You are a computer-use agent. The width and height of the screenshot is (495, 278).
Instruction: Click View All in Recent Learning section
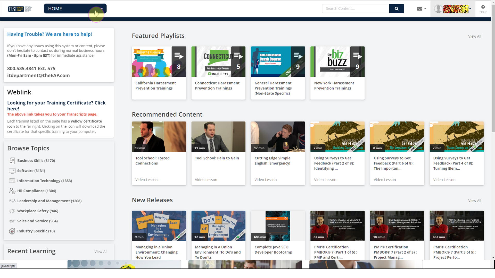tap(101, 251)
